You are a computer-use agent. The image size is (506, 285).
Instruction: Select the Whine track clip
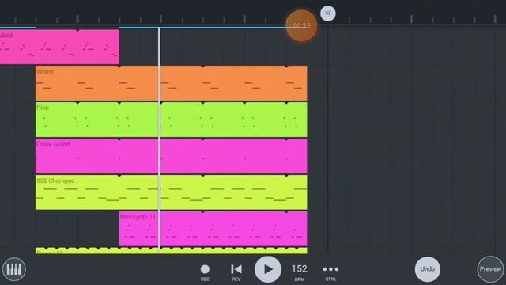[x=172, y=83]
